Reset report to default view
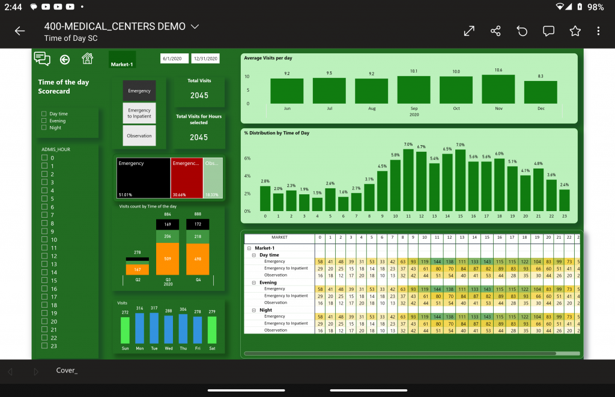 tap(522, 31)
